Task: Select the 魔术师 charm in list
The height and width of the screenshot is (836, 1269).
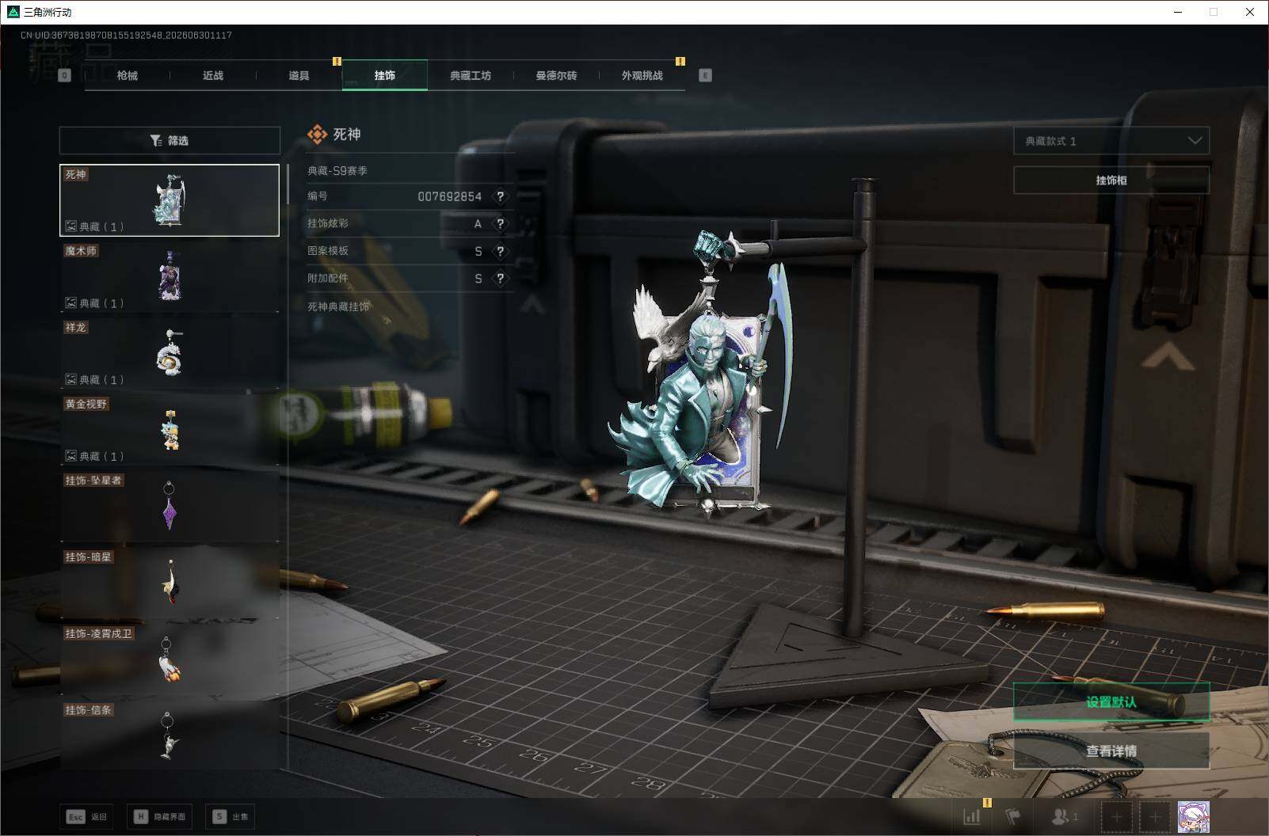Action: point(170,276)
